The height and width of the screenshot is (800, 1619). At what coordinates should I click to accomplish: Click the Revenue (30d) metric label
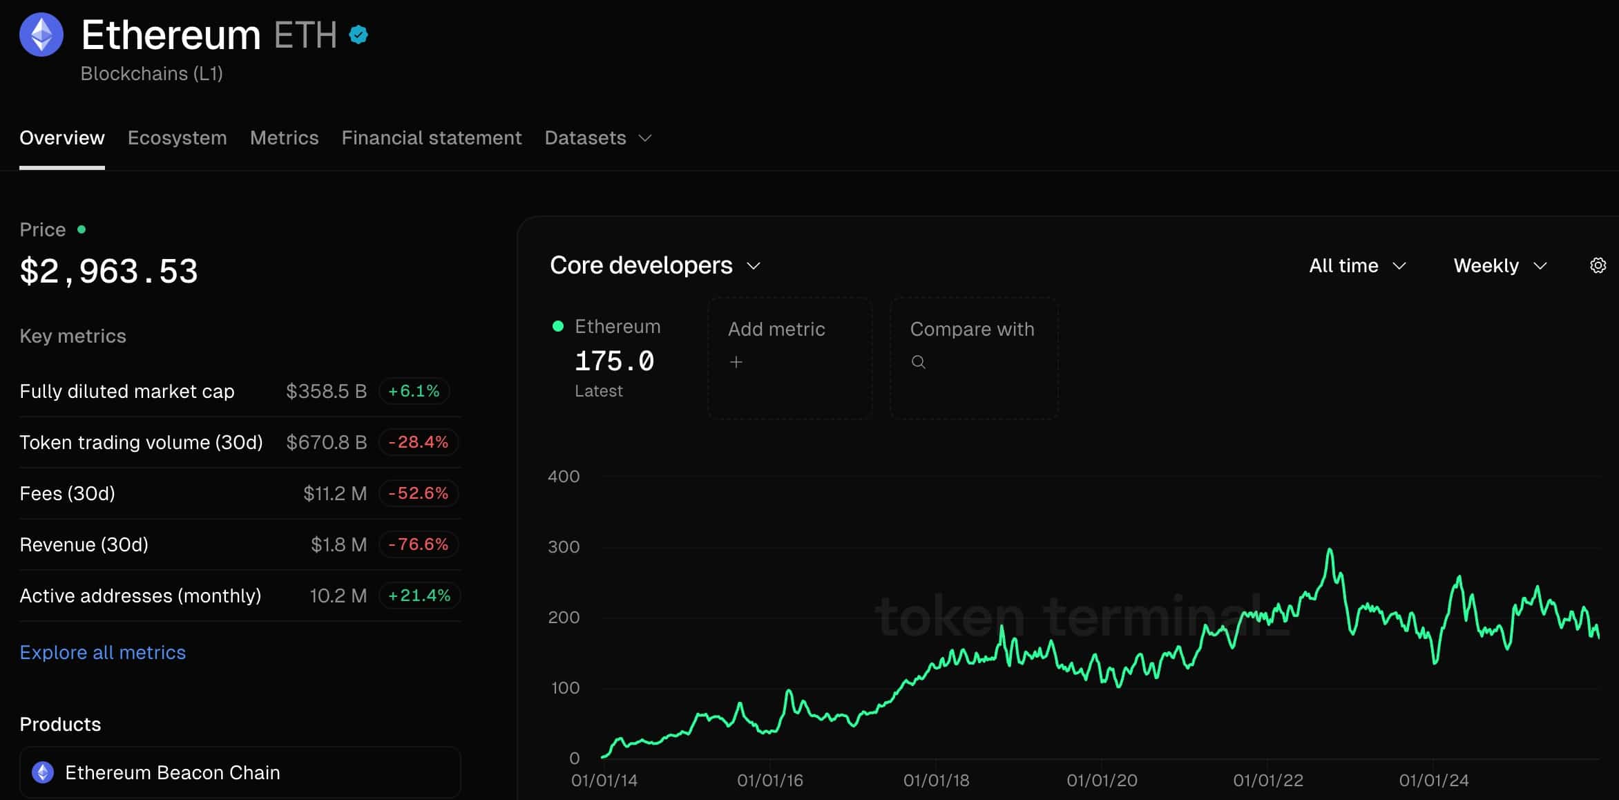pos(84,544)
